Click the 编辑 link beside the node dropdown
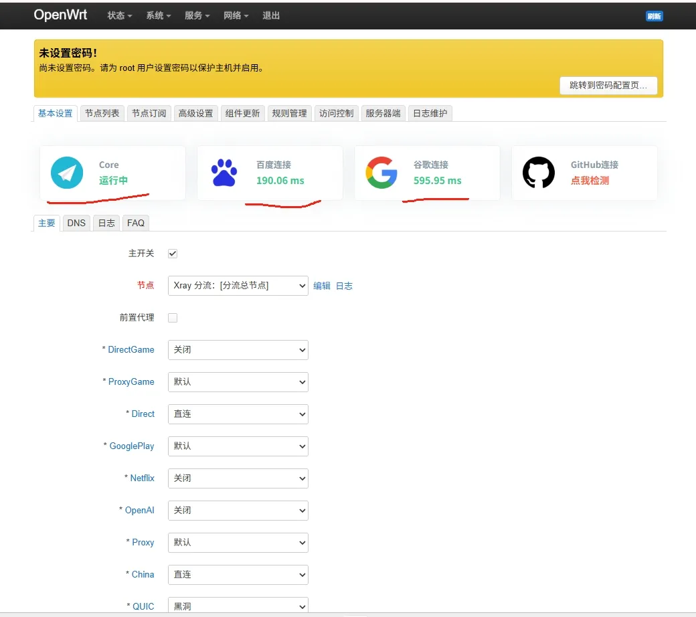The width and height of the screenshot is (696, 617). pyautogui.click(x=322, y=286)
